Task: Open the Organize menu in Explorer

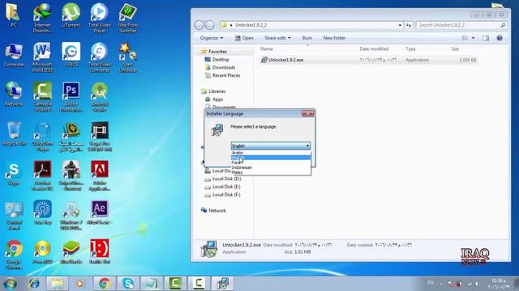Action: pos(212,38)
